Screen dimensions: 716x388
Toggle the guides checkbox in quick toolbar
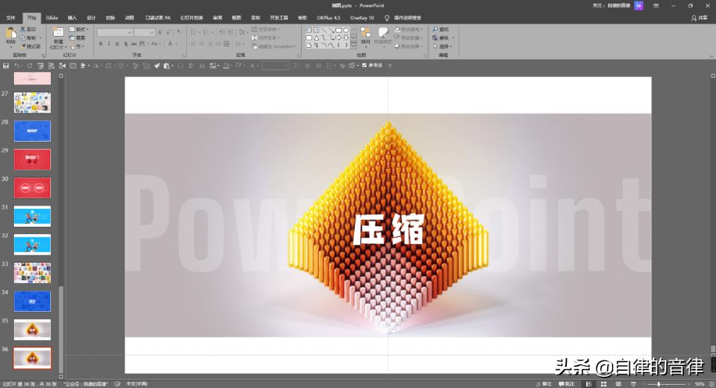click(x=365, y=66)
